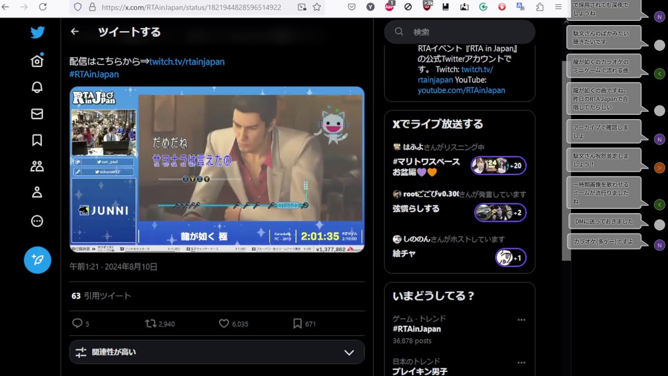Open the browser extensions puzzle icon

540,7
